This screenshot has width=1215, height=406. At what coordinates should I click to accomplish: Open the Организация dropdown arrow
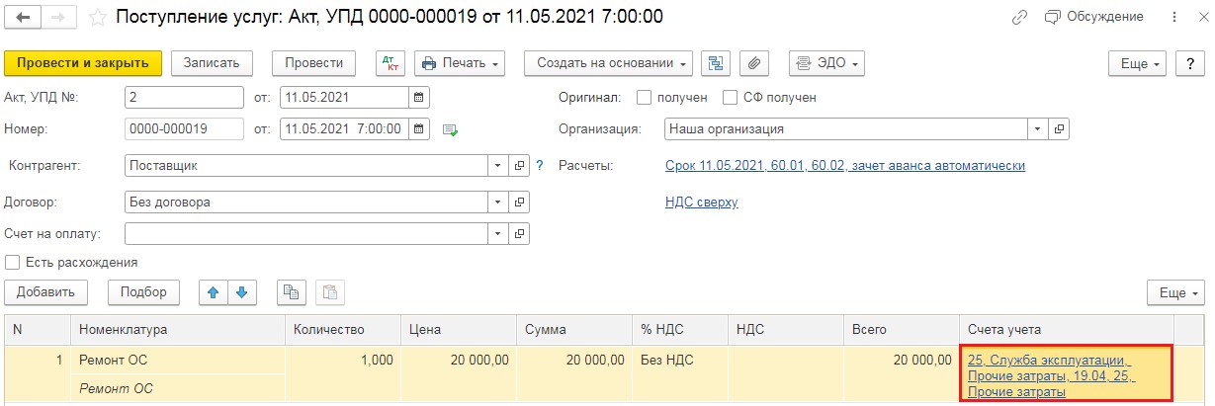click(x=1037, y=128)
